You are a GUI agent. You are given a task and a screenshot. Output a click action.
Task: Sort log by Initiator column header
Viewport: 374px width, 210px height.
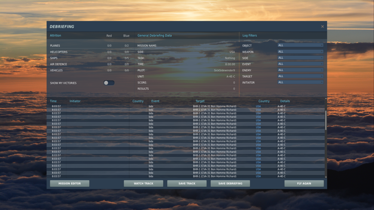(x=75, y=101)
